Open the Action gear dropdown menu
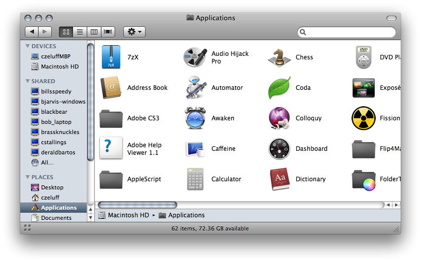The image size is (421, 262). [x=134, y=32]
